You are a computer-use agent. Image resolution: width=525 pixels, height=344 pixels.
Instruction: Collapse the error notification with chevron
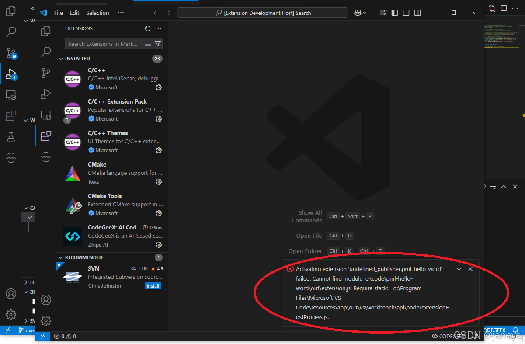tap(459, 269)
